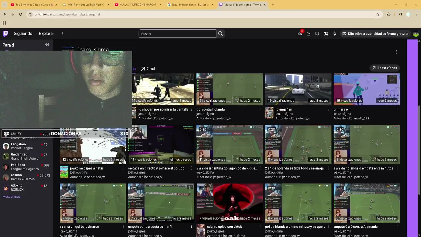Open options for 'empate 0 a 0 contra Alemania'
Image resolution: width=421 pixels, height=237 pixels.
point(397,227)
